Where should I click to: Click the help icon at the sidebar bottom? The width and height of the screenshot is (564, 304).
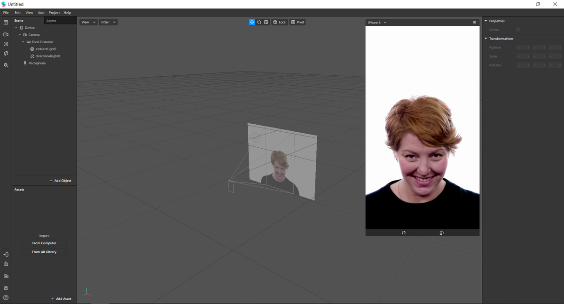(6, 297)
